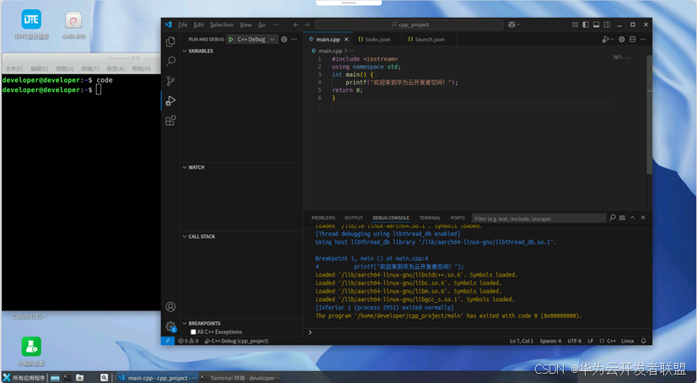697x383 pixels.
Task: Open 所有应用程序 menu in taskbar
Action: coord(24,378)
